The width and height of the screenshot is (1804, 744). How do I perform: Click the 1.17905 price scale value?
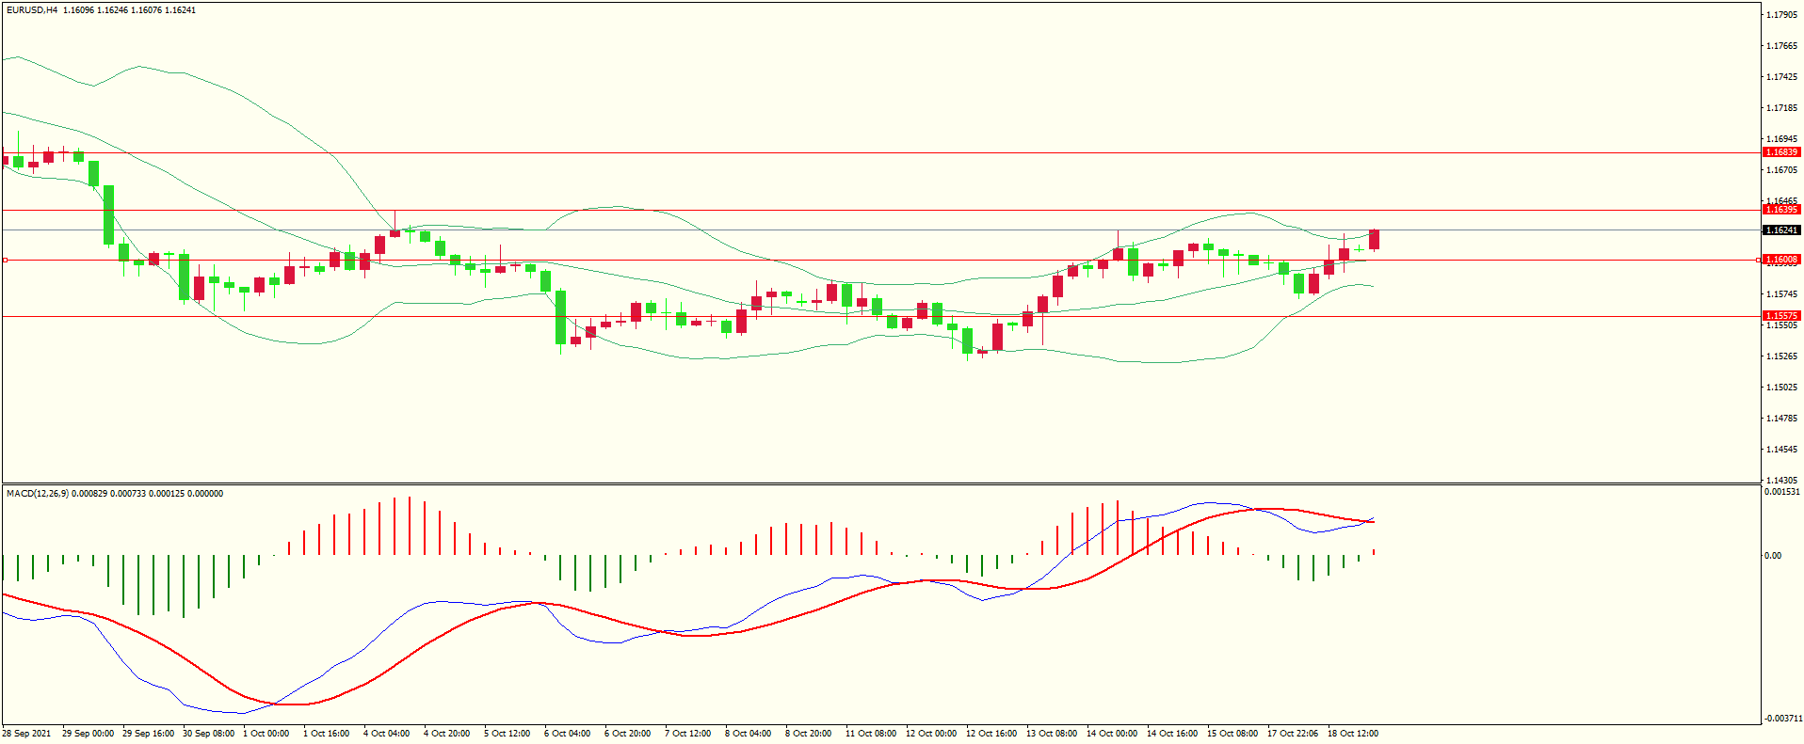[x=1781, y=15]
